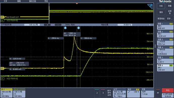Decrease zoom with the minus button

point(58,25)
